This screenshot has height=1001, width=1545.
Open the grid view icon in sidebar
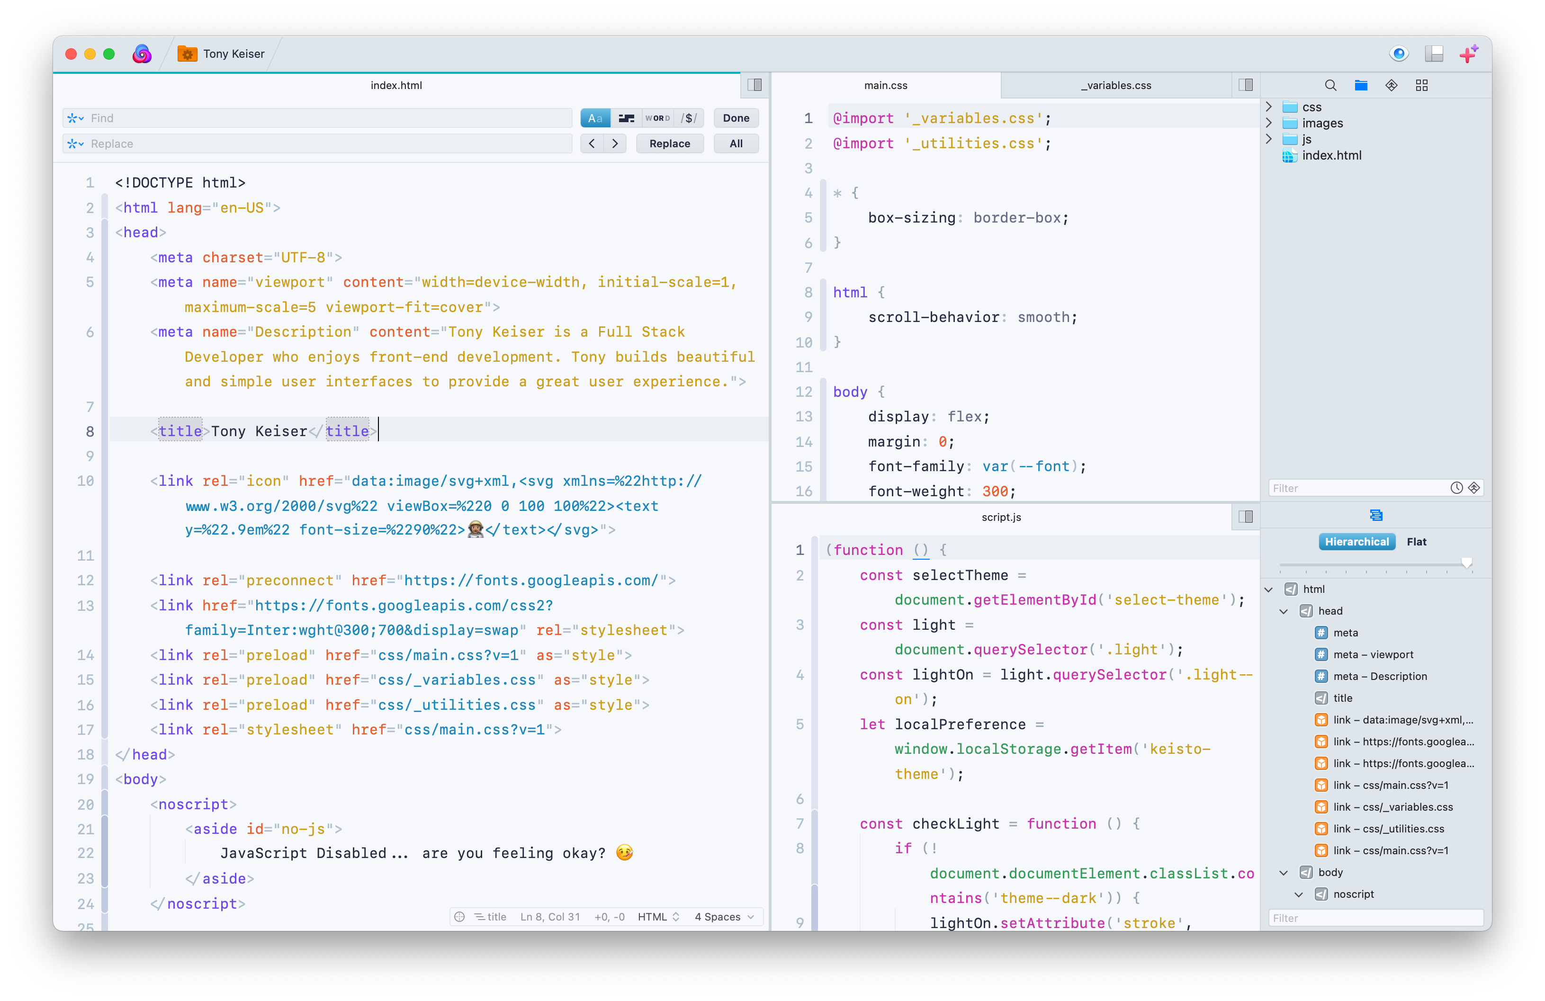point(1422,86)
